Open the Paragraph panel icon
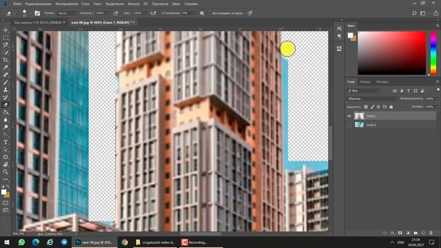The width and height of the screenshot is (441, 248). (x=339, y=37)
